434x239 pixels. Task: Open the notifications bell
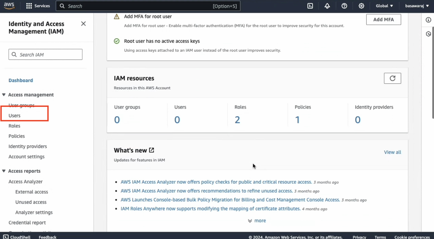coord(327,6)
